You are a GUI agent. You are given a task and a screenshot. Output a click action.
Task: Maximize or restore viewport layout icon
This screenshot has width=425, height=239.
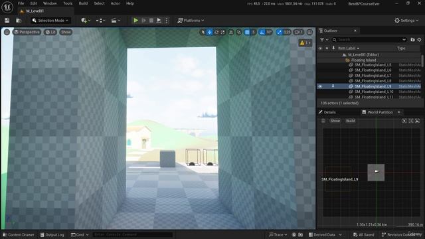(x=309, y=32)
